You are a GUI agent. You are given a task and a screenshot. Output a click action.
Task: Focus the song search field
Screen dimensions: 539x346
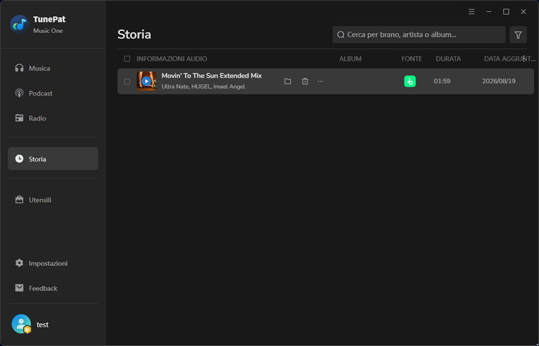tap(418, 35)
